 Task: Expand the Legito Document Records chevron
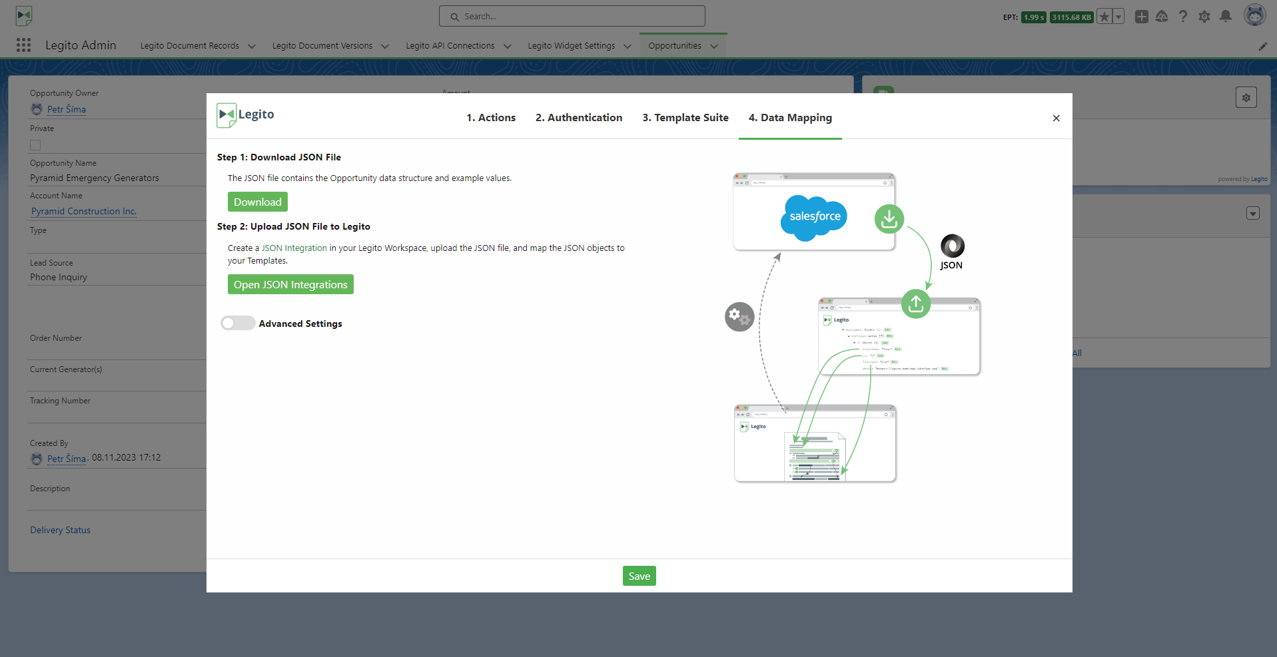[x=252, y=46]
